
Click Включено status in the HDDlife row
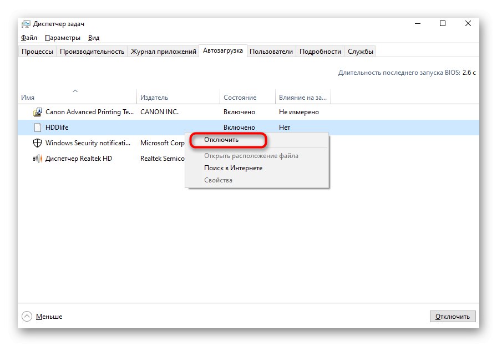point(239,128)
